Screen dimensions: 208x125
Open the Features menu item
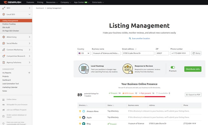pos(30,2)
